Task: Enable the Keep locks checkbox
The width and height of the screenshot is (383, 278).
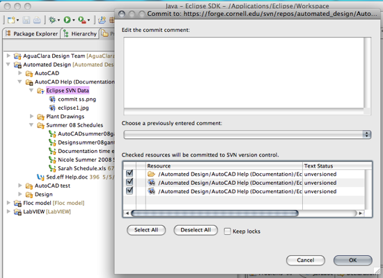Action: pyautogui.click(x=227, y=231)
